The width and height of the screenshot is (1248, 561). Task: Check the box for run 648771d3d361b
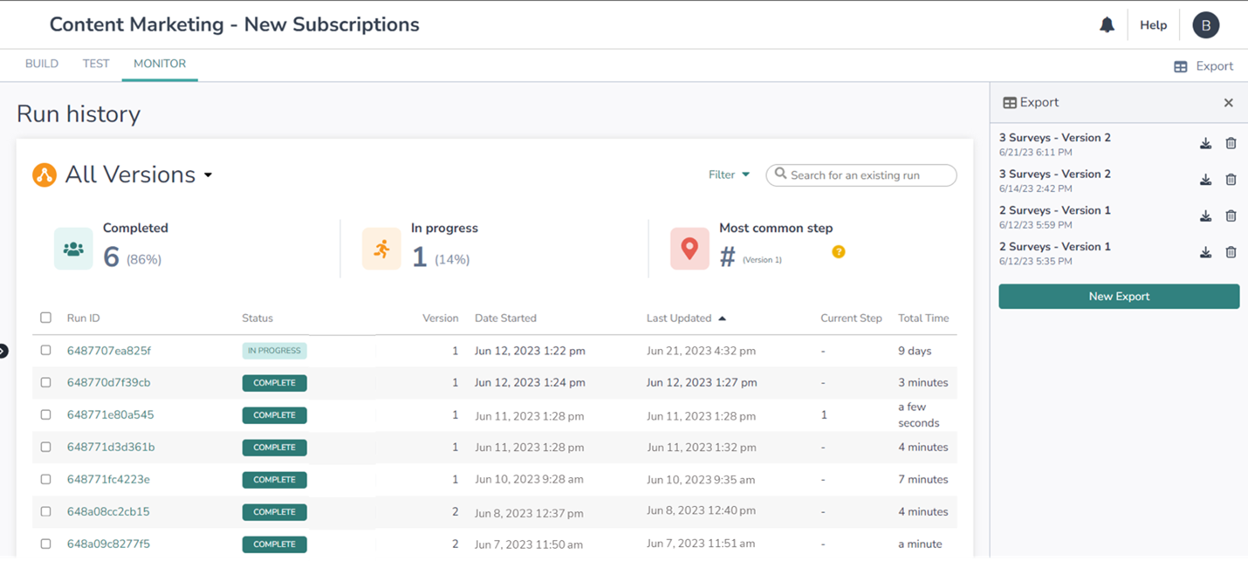pyautogui.click(x=46, y=448)
